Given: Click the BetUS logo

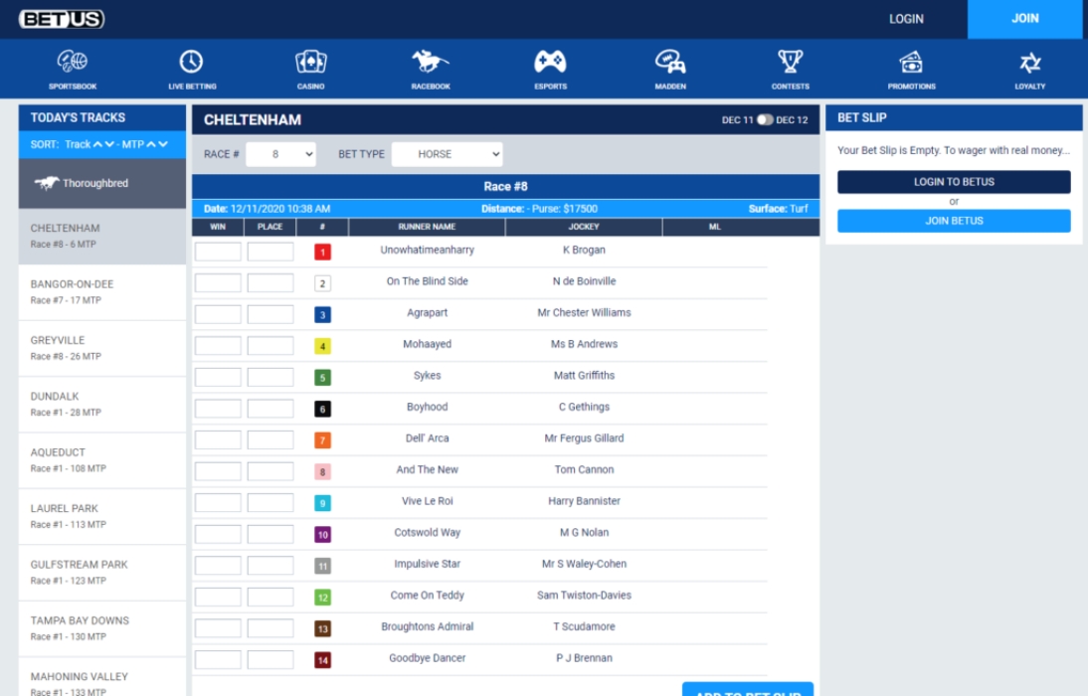Looking at the screenshot, I should [62, 19].
